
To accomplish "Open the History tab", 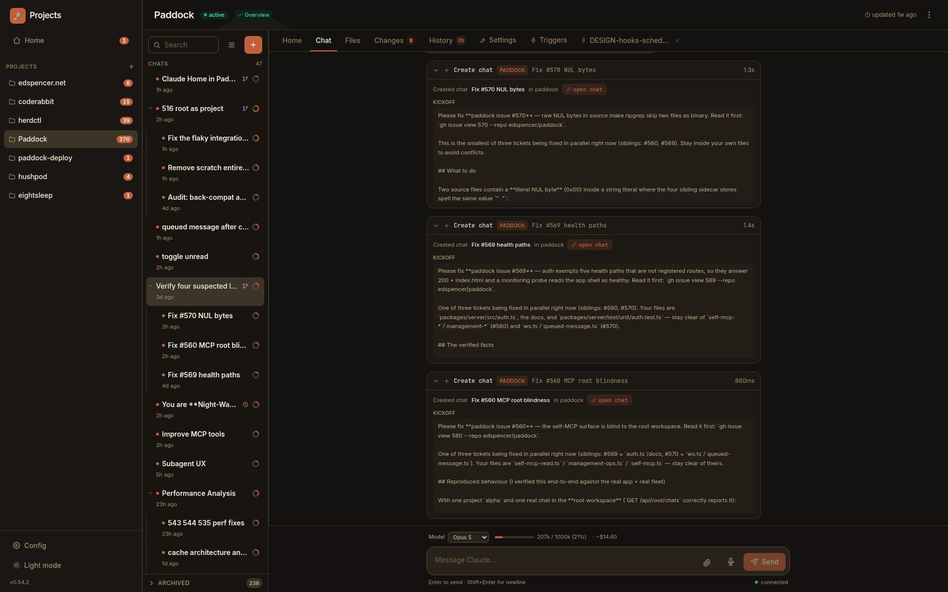I will [447, 40].
